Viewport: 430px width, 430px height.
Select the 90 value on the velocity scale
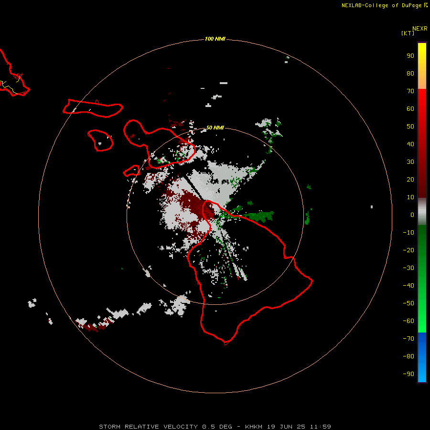410,56
